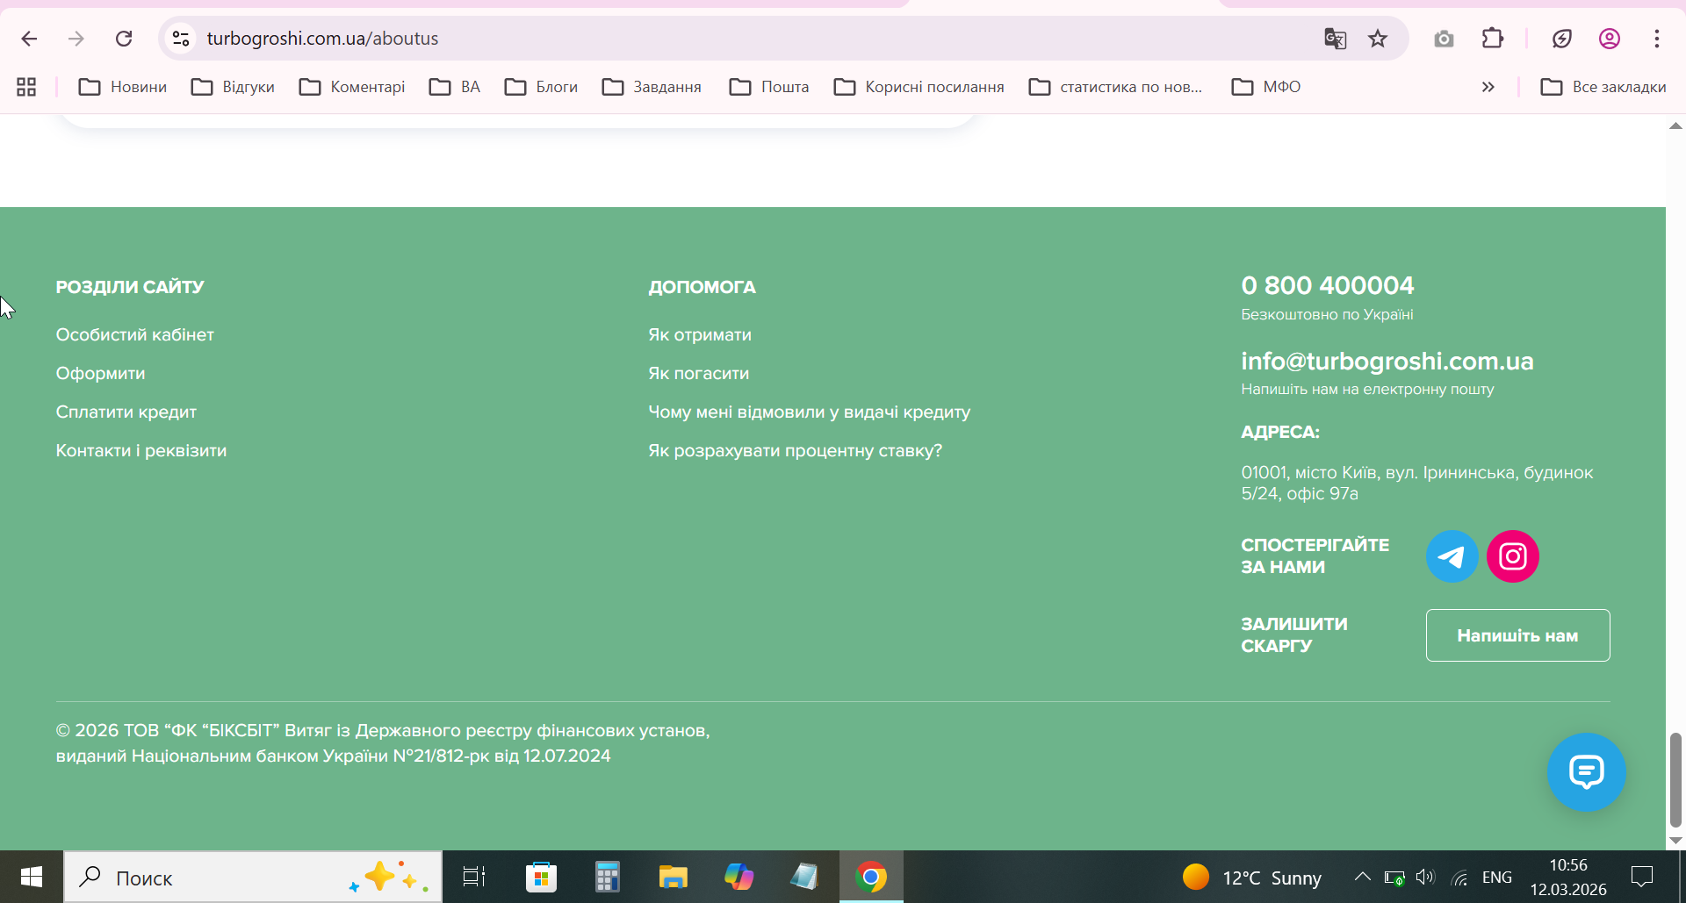The height and width of the screenshot is (903, 1686).
Task: Open the Chrome profile avatar
Action: click(1610, 39)
